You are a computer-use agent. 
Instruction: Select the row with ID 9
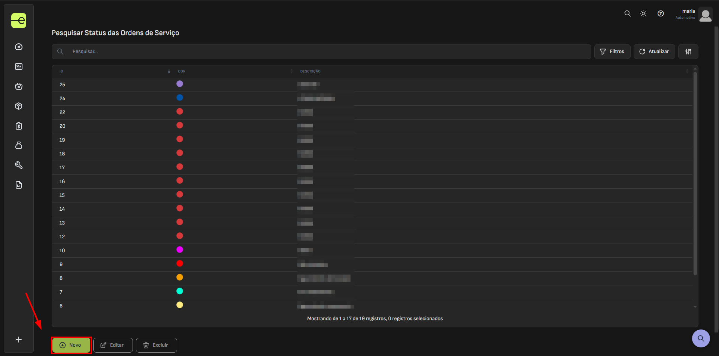tap(372, 264)
